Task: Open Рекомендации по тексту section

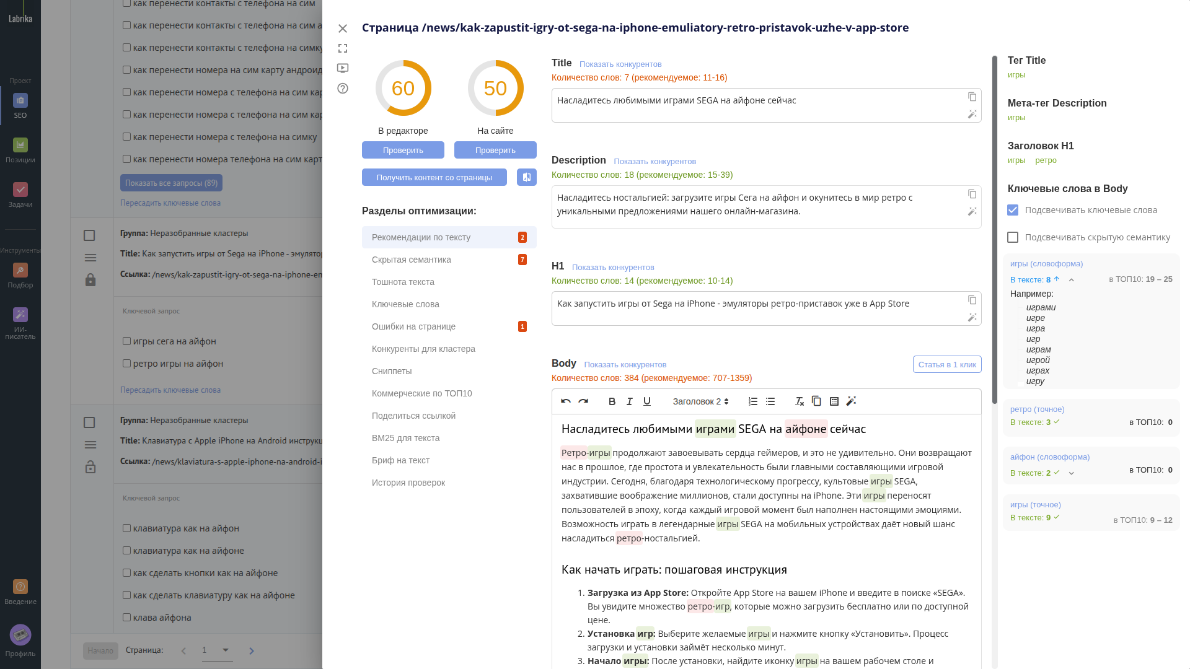Action: coord(449,237)
